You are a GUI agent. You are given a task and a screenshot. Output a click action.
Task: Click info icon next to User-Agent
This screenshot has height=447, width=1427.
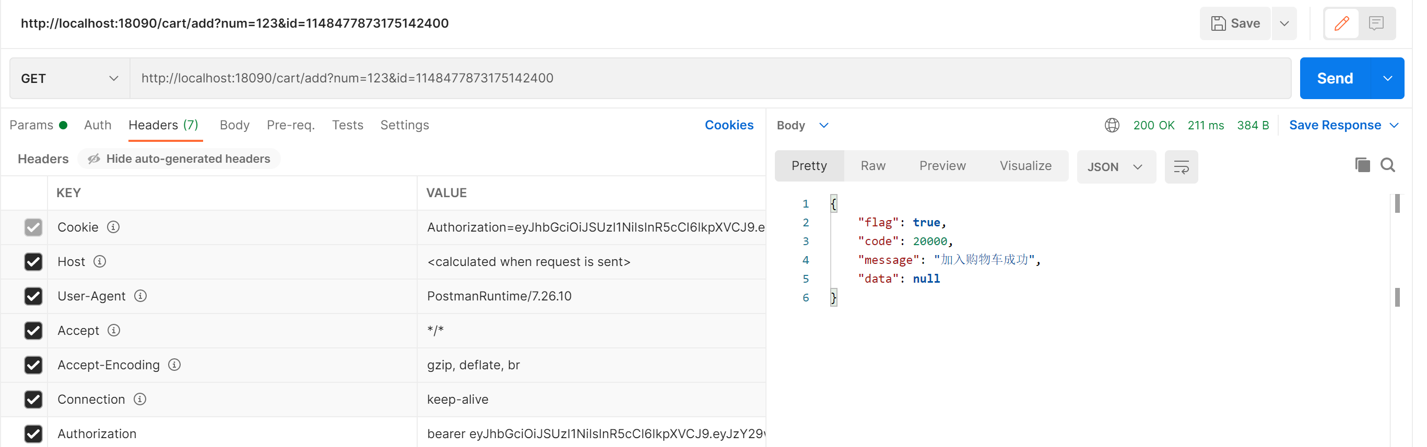(140, 296)
